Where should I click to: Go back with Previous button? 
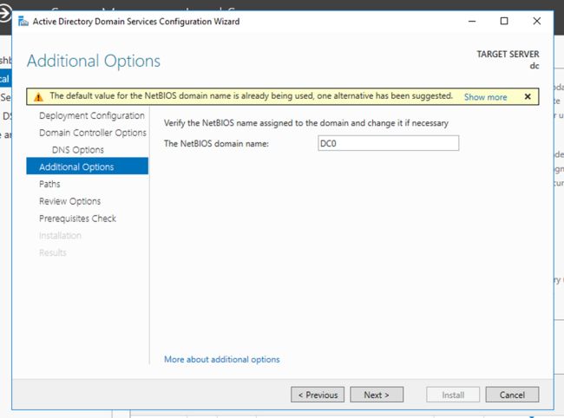(318, 395)
